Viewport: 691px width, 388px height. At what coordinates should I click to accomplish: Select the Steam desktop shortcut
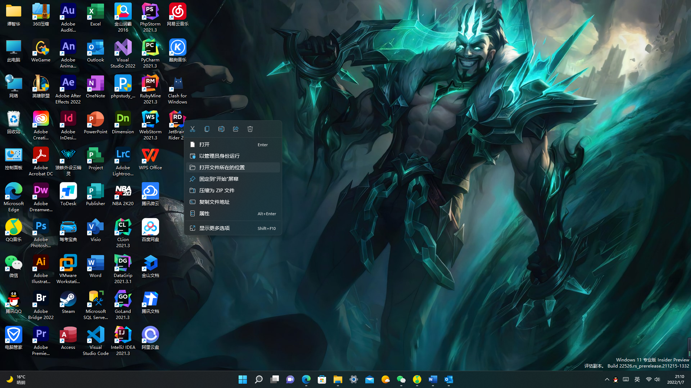pos(68,302)
